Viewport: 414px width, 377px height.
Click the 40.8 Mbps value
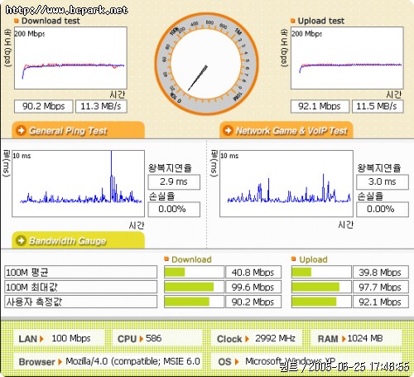[253, 273]
